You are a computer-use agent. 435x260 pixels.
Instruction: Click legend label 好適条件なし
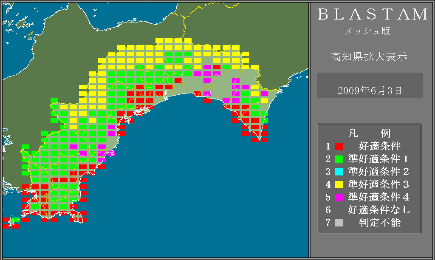(x=379, y=210)
